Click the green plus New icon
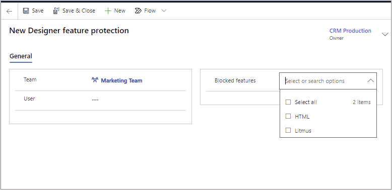 (108, 11)
